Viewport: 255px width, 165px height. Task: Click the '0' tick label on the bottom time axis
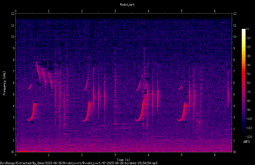pyautogui.click(x=15, y=155)
